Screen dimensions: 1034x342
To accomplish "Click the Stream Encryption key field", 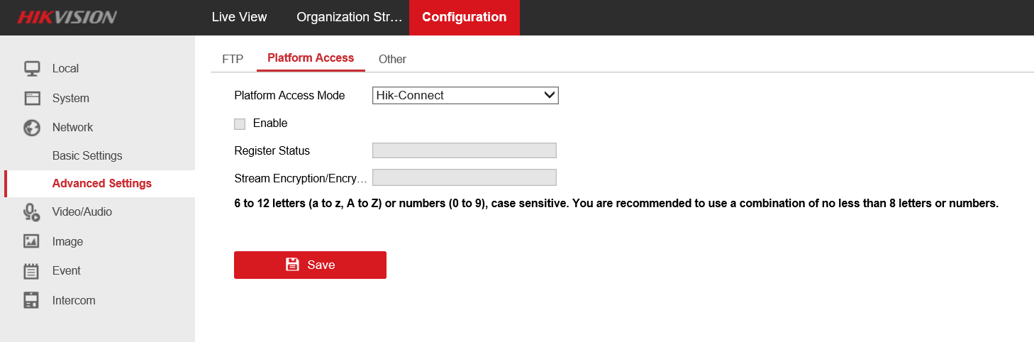I will click(464, 177).
